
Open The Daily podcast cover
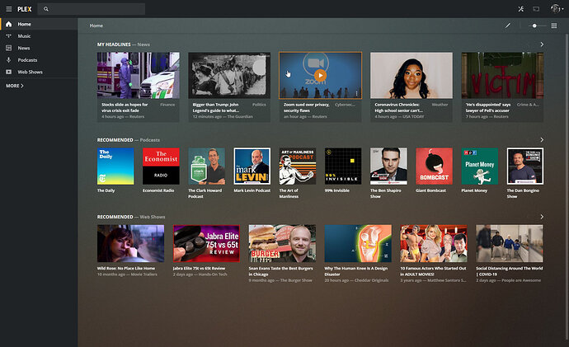click(115, 166)
